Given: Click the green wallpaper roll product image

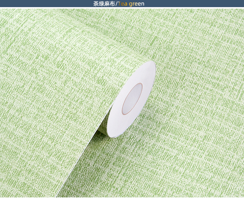Looking at the screenshot, I should coord(122,103).
